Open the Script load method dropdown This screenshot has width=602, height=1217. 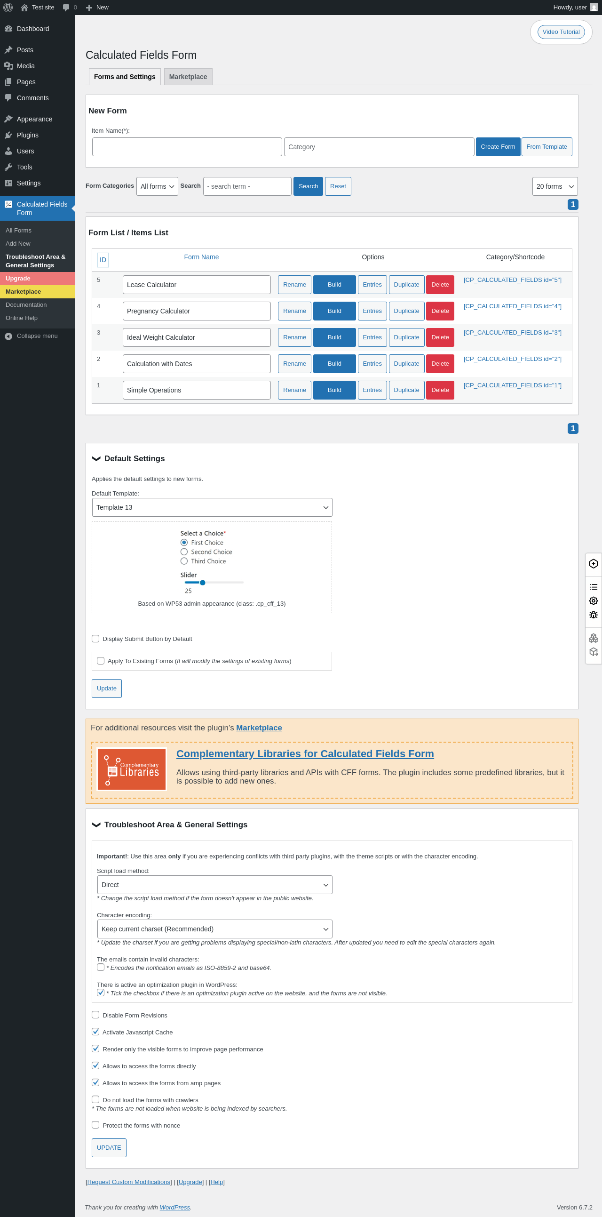tap(214, 885)
